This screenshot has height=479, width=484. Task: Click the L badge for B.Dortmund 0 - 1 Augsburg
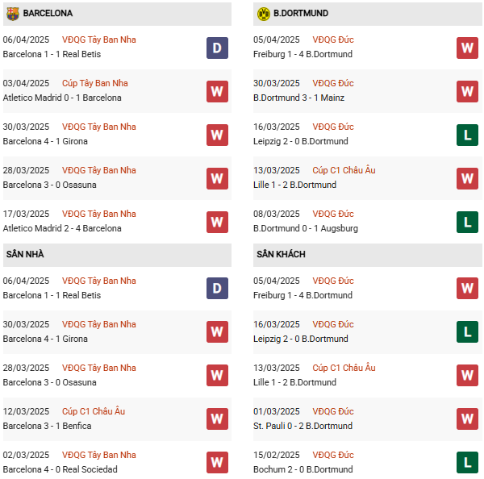coord(467,222)
